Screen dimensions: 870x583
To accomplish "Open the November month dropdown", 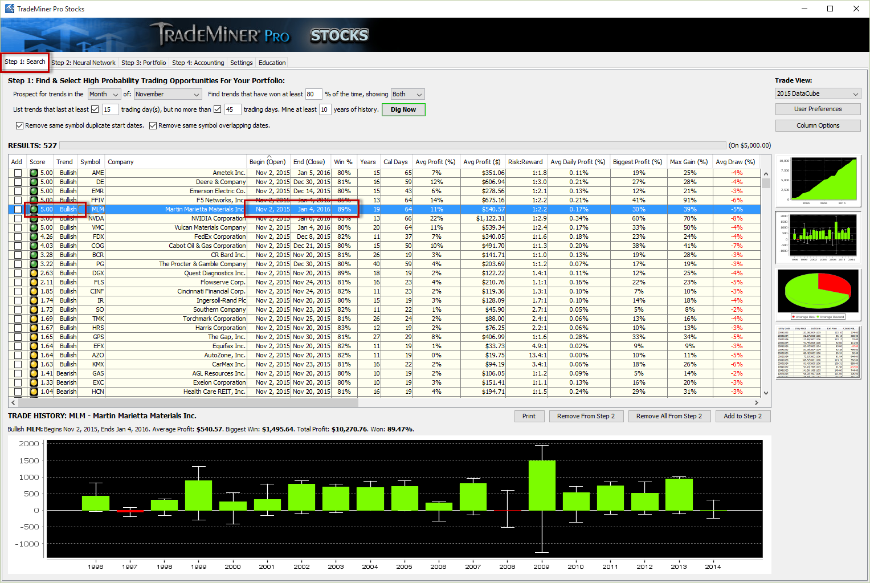I will click(x=168, y=94).
